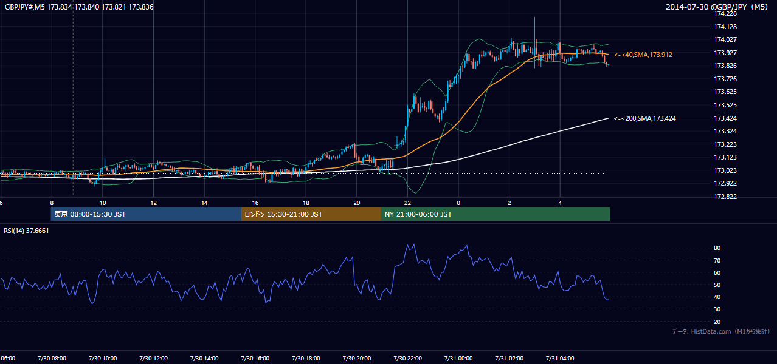Click the 173.324 price axis label
The width and height of the screenshot is (777, 364).
[x=725, y=131]
